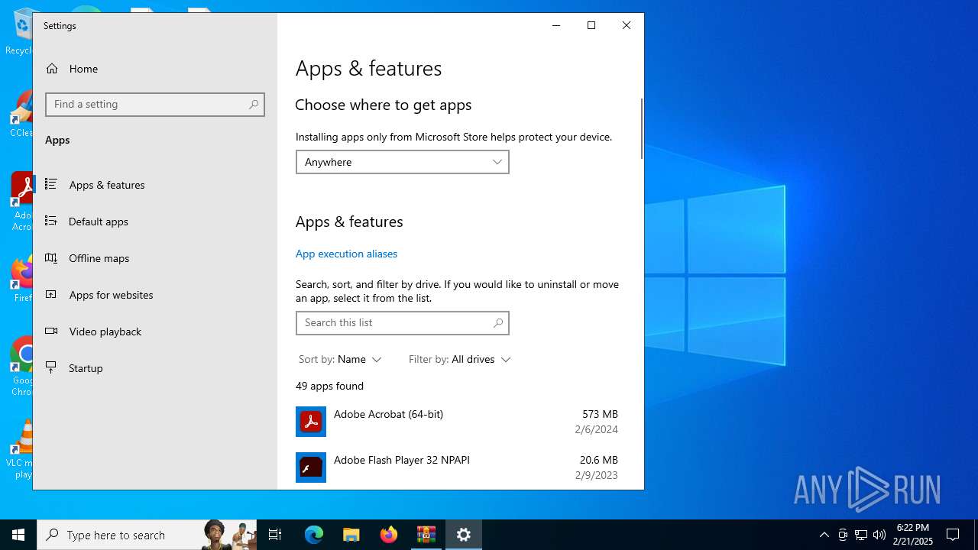Change Filter by All drives dropdown

(x=459, y=359)
